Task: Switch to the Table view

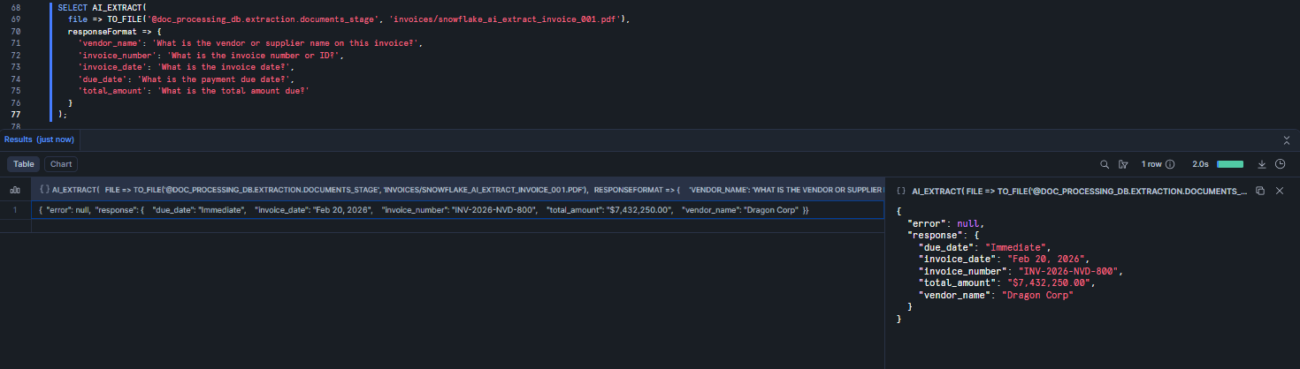Action: coord(24,164)
